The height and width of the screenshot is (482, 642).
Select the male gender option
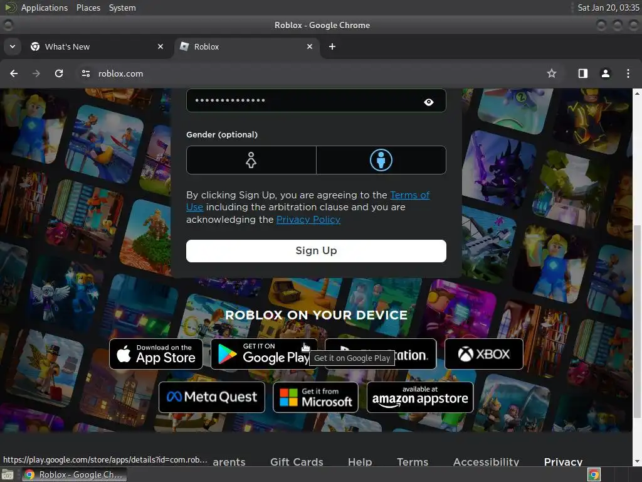point(381,160)
